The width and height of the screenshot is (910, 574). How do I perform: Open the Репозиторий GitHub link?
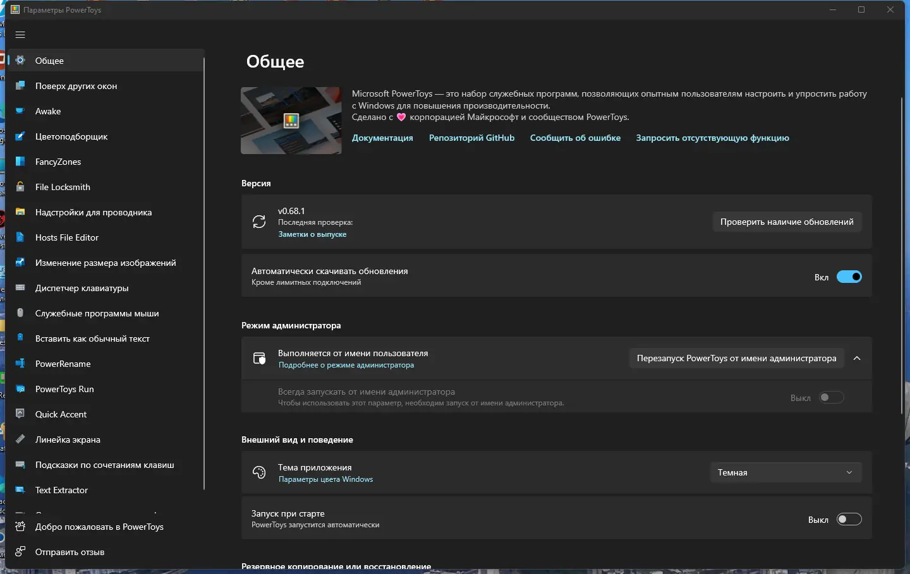pyautogui.click(x=471, y=138)
